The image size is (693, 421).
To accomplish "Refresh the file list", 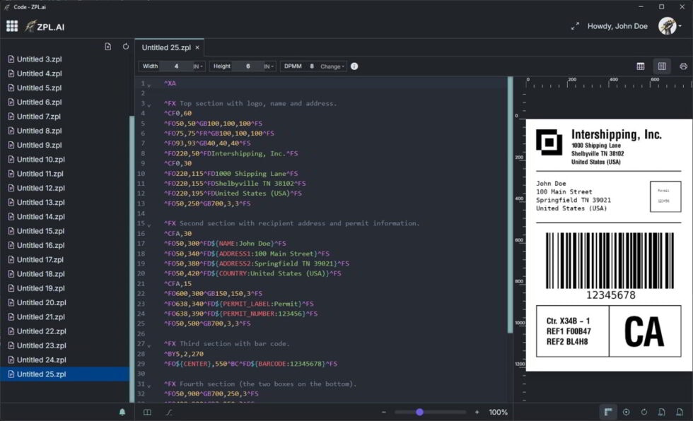I will [126, 46].
